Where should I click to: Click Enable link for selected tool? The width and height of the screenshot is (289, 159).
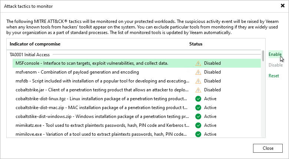click(275, 54)
